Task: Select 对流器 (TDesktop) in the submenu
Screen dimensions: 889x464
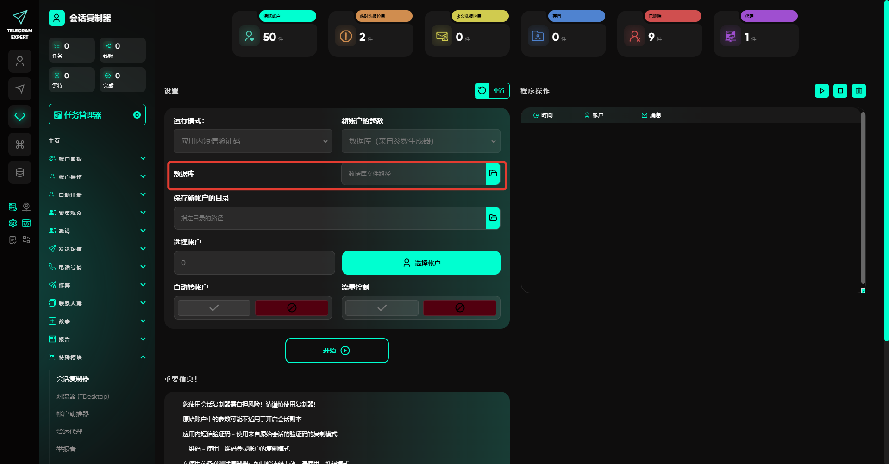Action: pos(83,396)
